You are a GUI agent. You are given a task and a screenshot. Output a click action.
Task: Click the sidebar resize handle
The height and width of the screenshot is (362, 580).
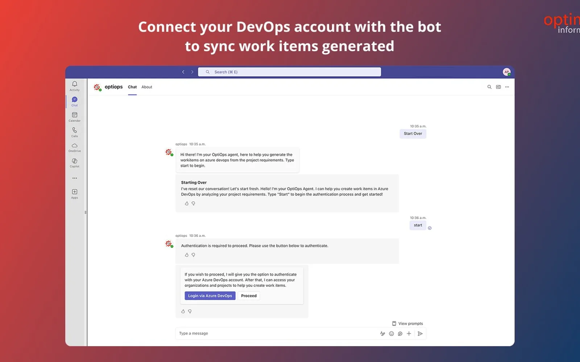[x=86, y=212]
